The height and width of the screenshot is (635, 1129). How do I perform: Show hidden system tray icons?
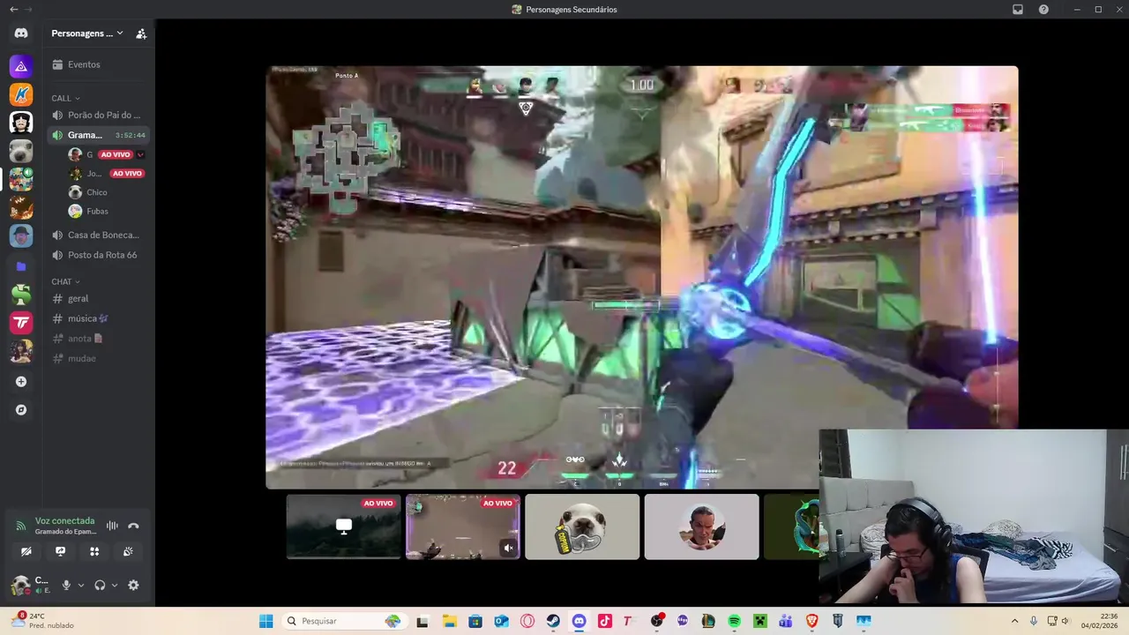pyautogui.click(x=1014, y=621)
